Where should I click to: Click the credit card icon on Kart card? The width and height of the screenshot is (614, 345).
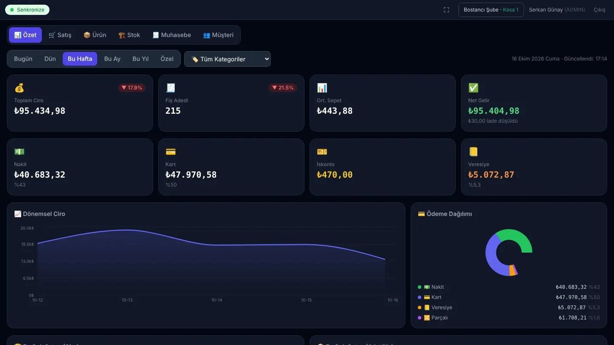[x=171, y=152]
